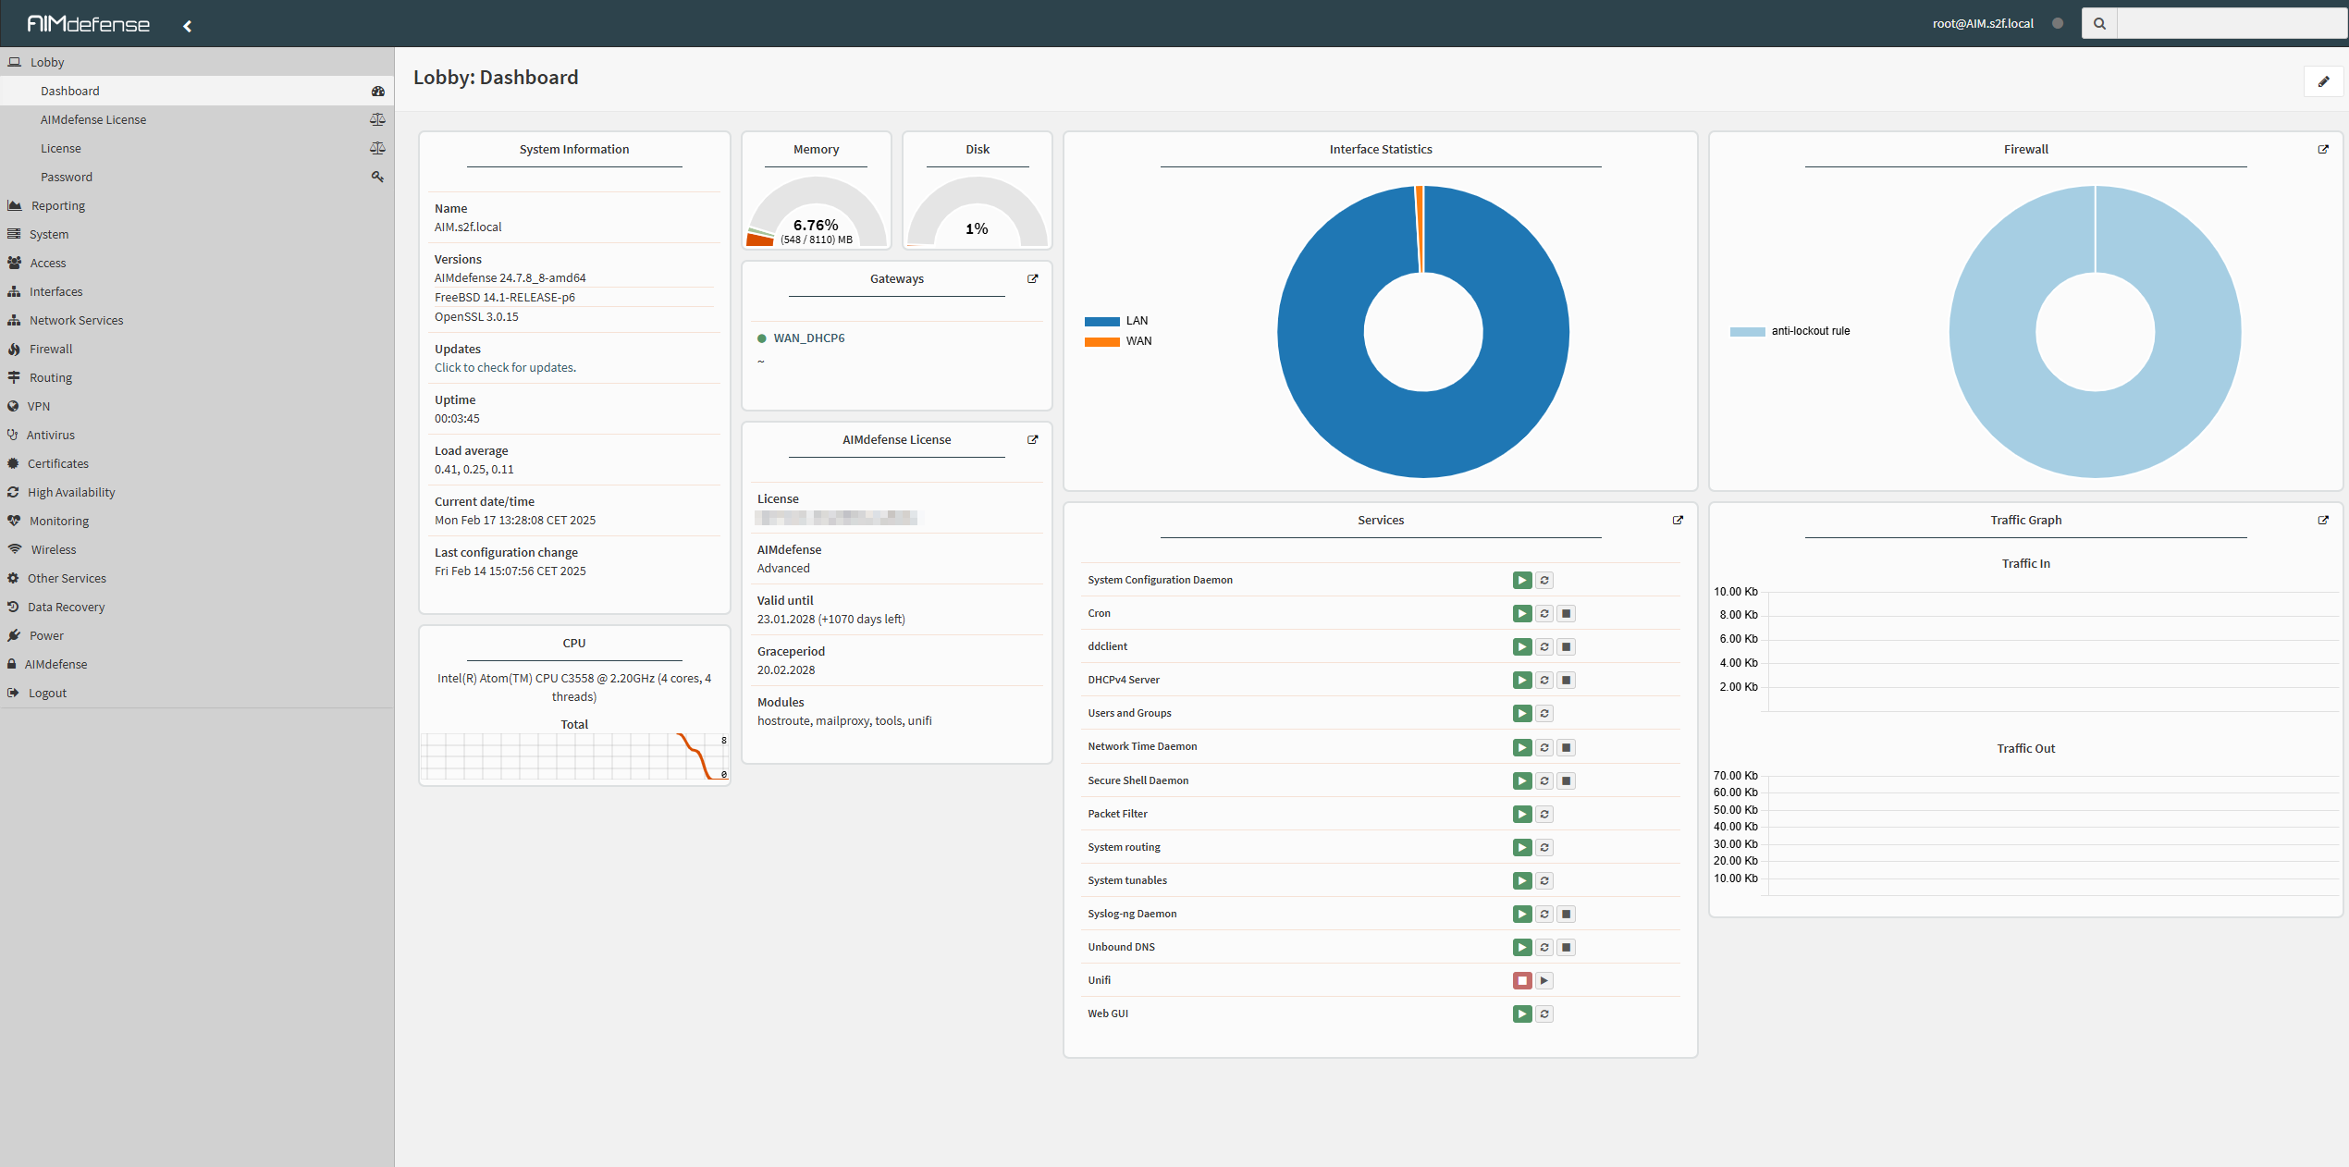
Task: Click the search magnifier icon
Action: (2098, 24)
